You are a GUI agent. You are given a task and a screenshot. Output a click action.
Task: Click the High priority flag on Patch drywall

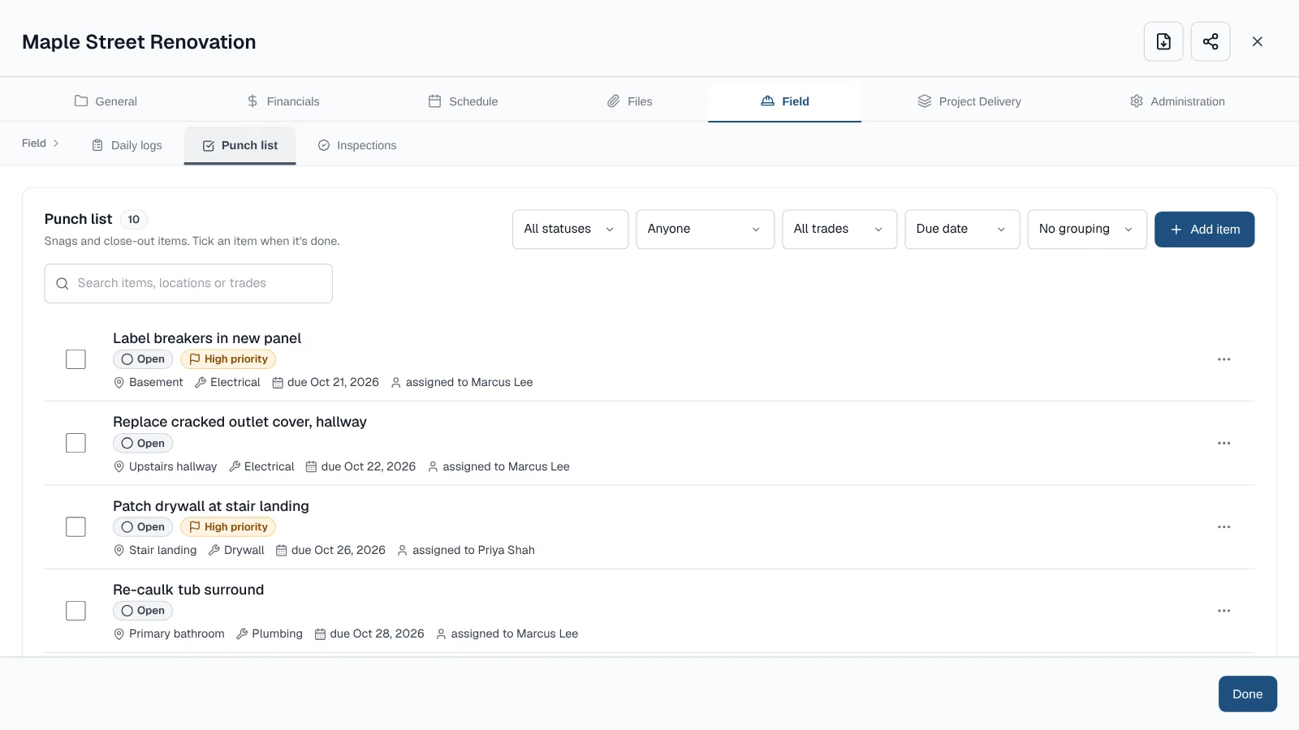pos(228,527)
